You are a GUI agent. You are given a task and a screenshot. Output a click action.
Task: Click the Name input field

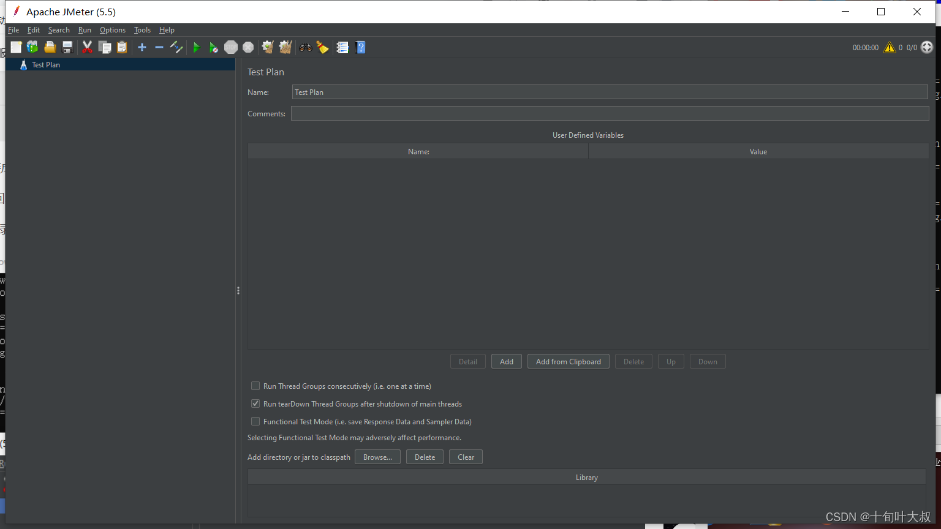click(x=610, y=92)
